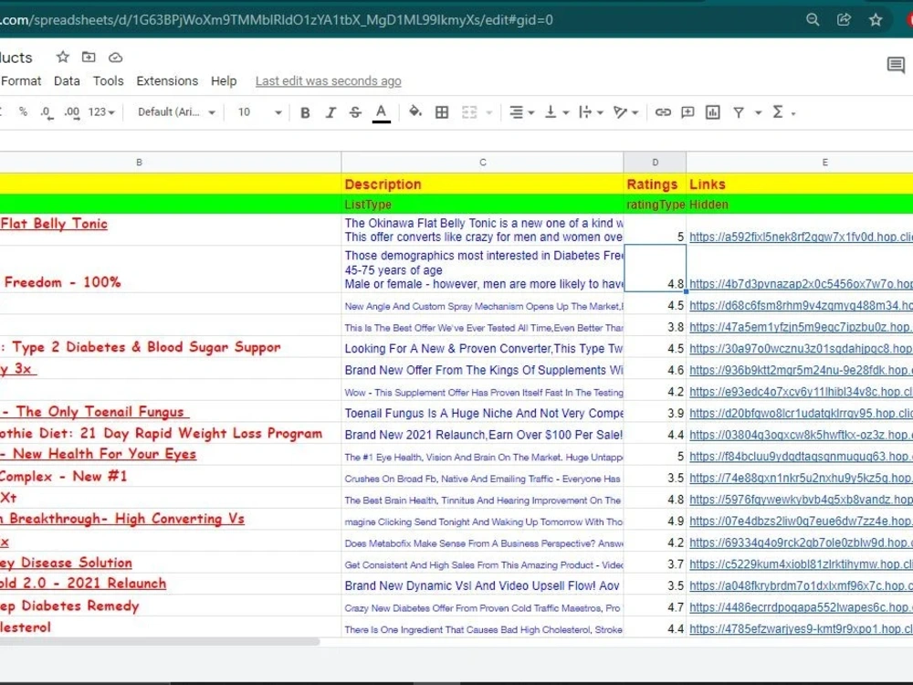Image resolution: width=913 pixels, height=685 pixels.
Task: Open horizontal align options
Action: pyautogui.click(x=521, y=112)
